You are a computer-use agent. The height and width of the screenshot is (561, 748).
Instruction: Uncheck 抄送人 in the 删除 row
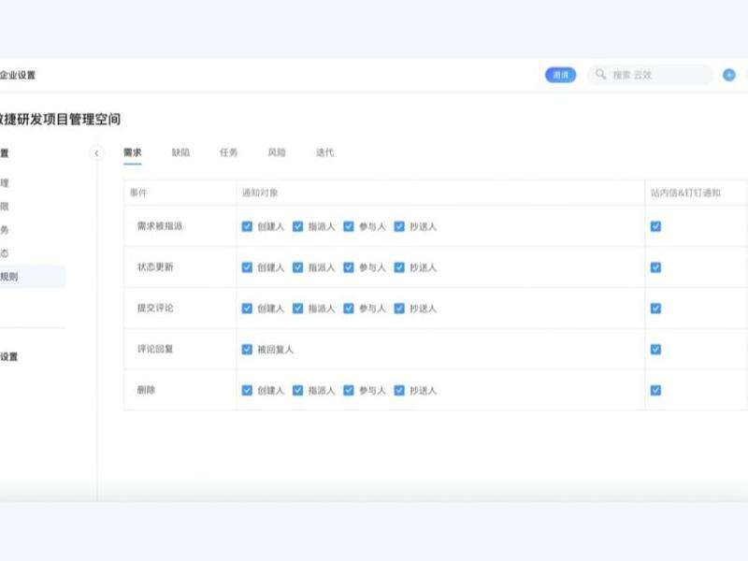pyautogui.click(x=397, y=389)
